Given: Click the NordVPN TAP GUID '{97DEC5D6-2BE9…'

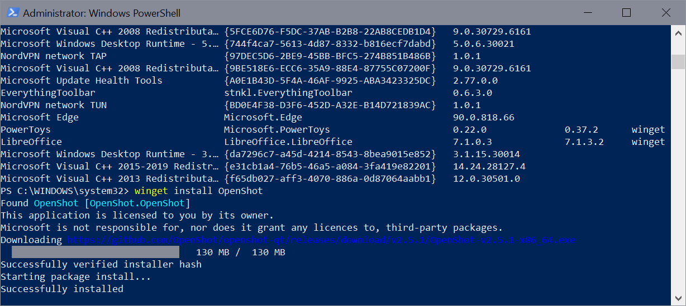Looking at the screenshot, I should point(330,56).
